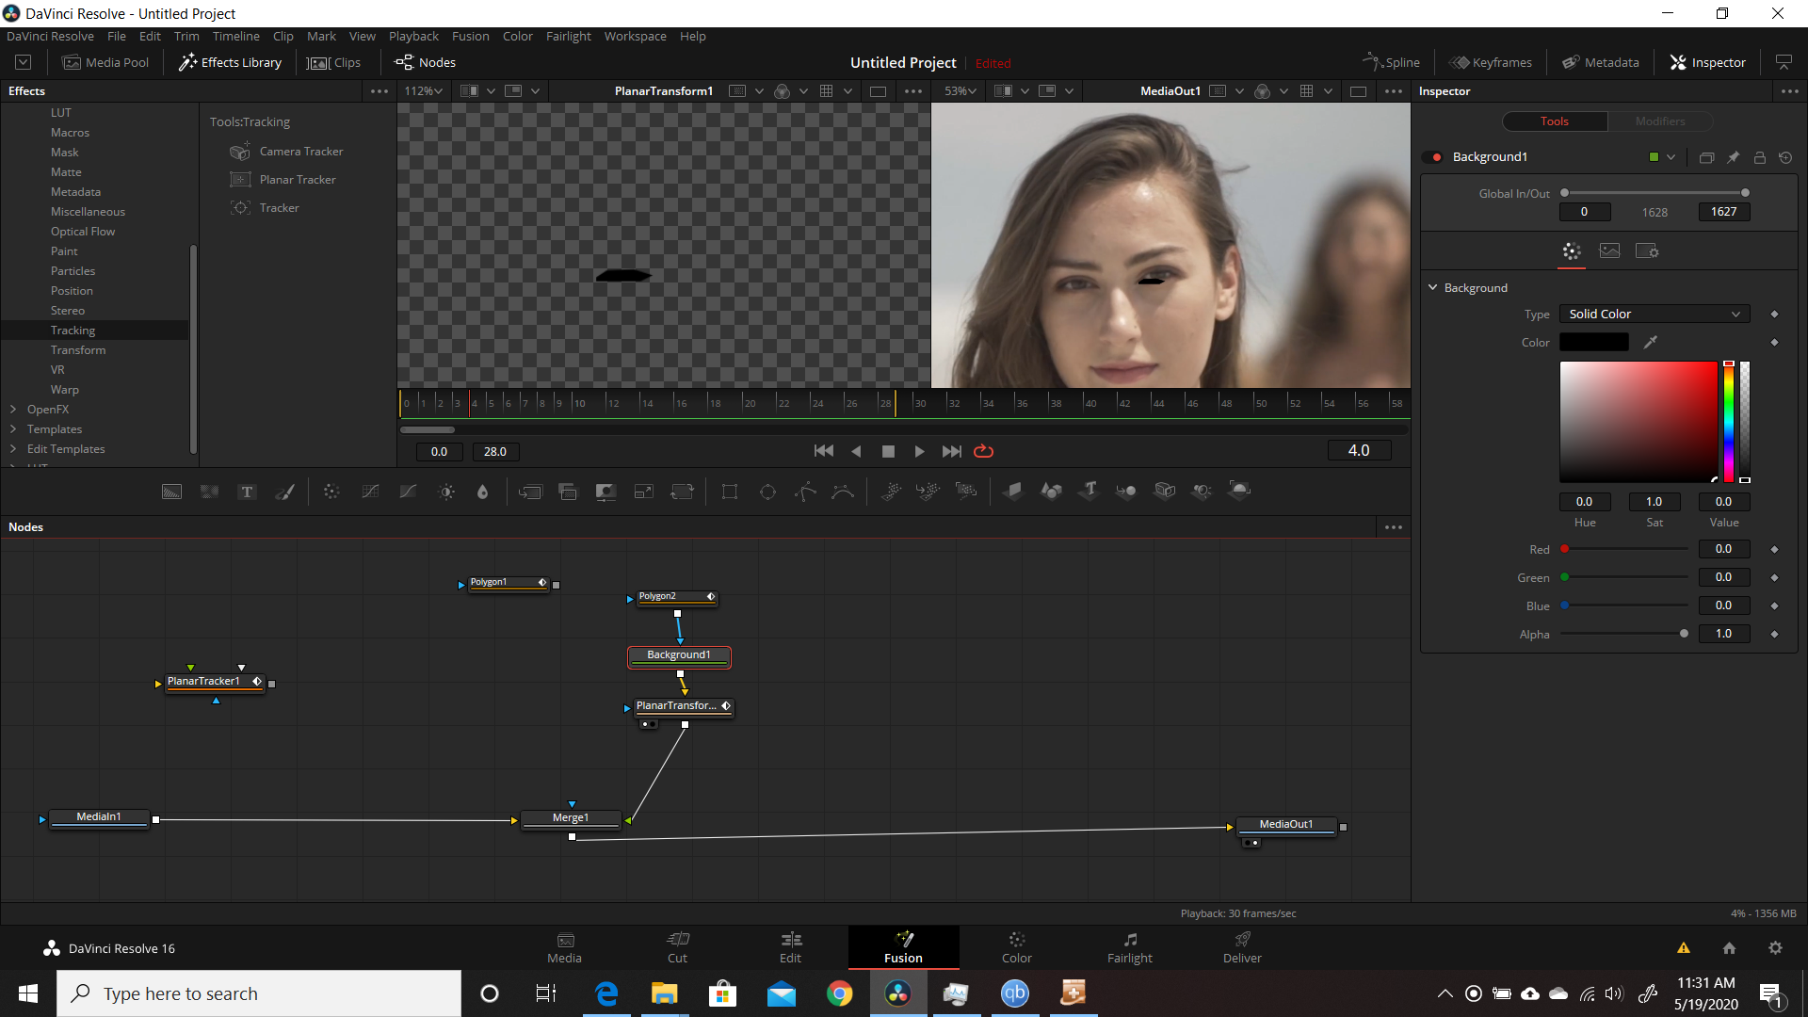Pin the Background1 inspector controls

click(x=1733, y=157)
